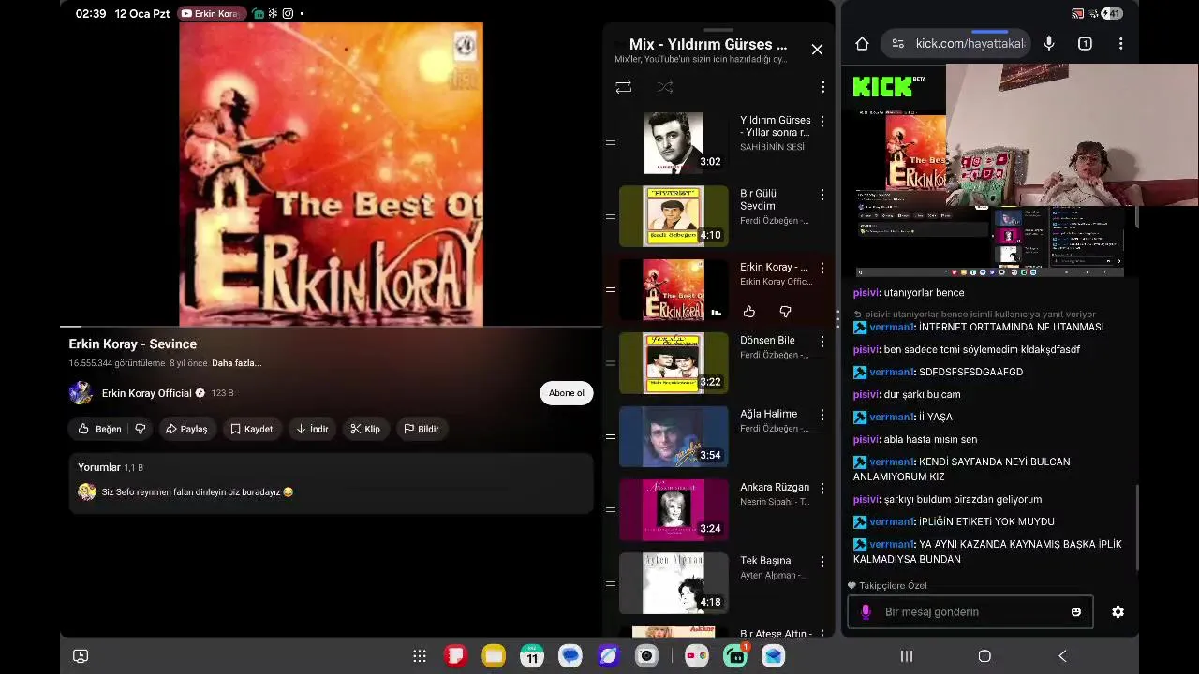Open the Erkin Koray channel avatar
The width and height of the screenshot is (1199, 674).
click(x=81, y=393)
